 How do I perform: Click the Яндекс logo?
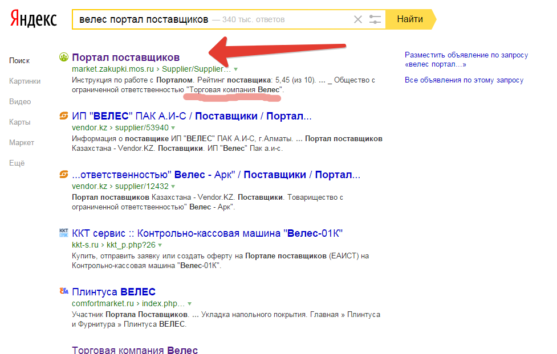click(34, 19)
